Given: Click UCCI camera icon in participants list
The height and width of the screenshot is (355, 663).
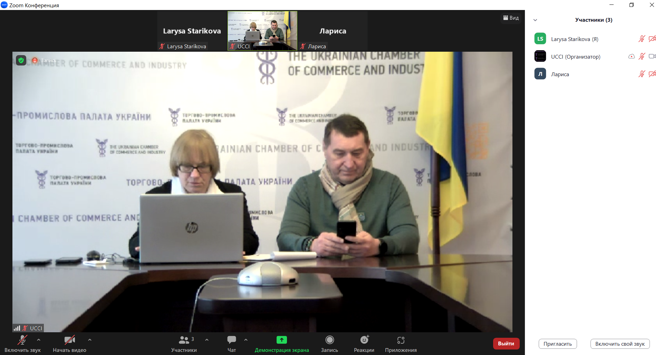Looking at the screenshot, I should 652,56.
